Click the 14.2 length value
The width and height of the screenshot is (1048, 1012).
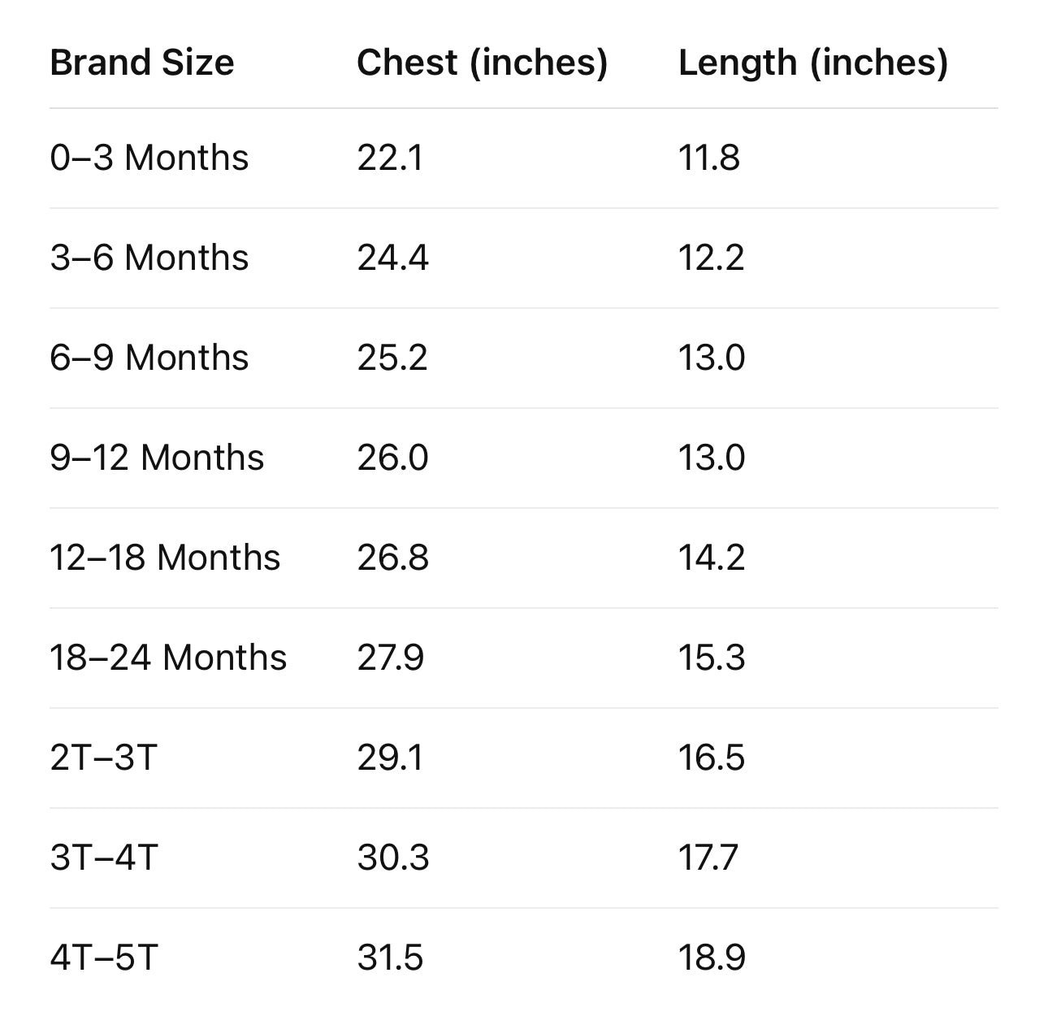(712, 558)
